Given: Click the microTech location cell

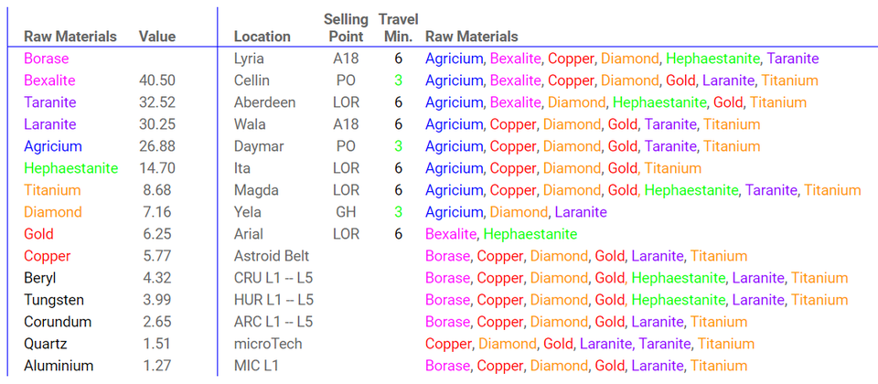Looking at the screenshot, I should (x=268, y=344).
